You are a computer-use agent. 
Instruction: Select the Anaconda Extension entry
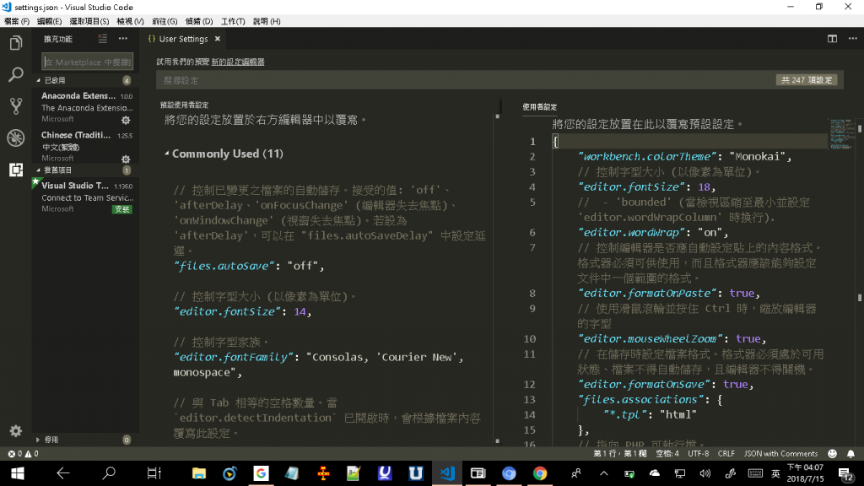[x=85, y=107]
